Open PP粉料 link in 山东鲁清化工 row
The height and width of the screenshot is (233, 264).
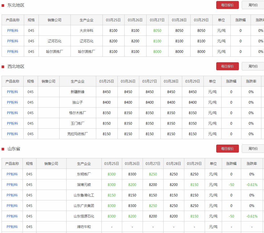click(x=12, y=195)
